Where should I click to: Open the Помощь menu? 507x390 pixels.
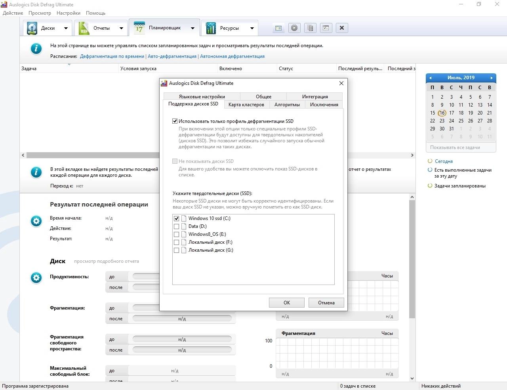[x=96, y=13]
